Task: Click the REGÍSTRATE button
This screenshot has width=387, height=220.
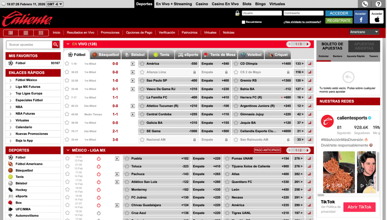Action: 339,20
